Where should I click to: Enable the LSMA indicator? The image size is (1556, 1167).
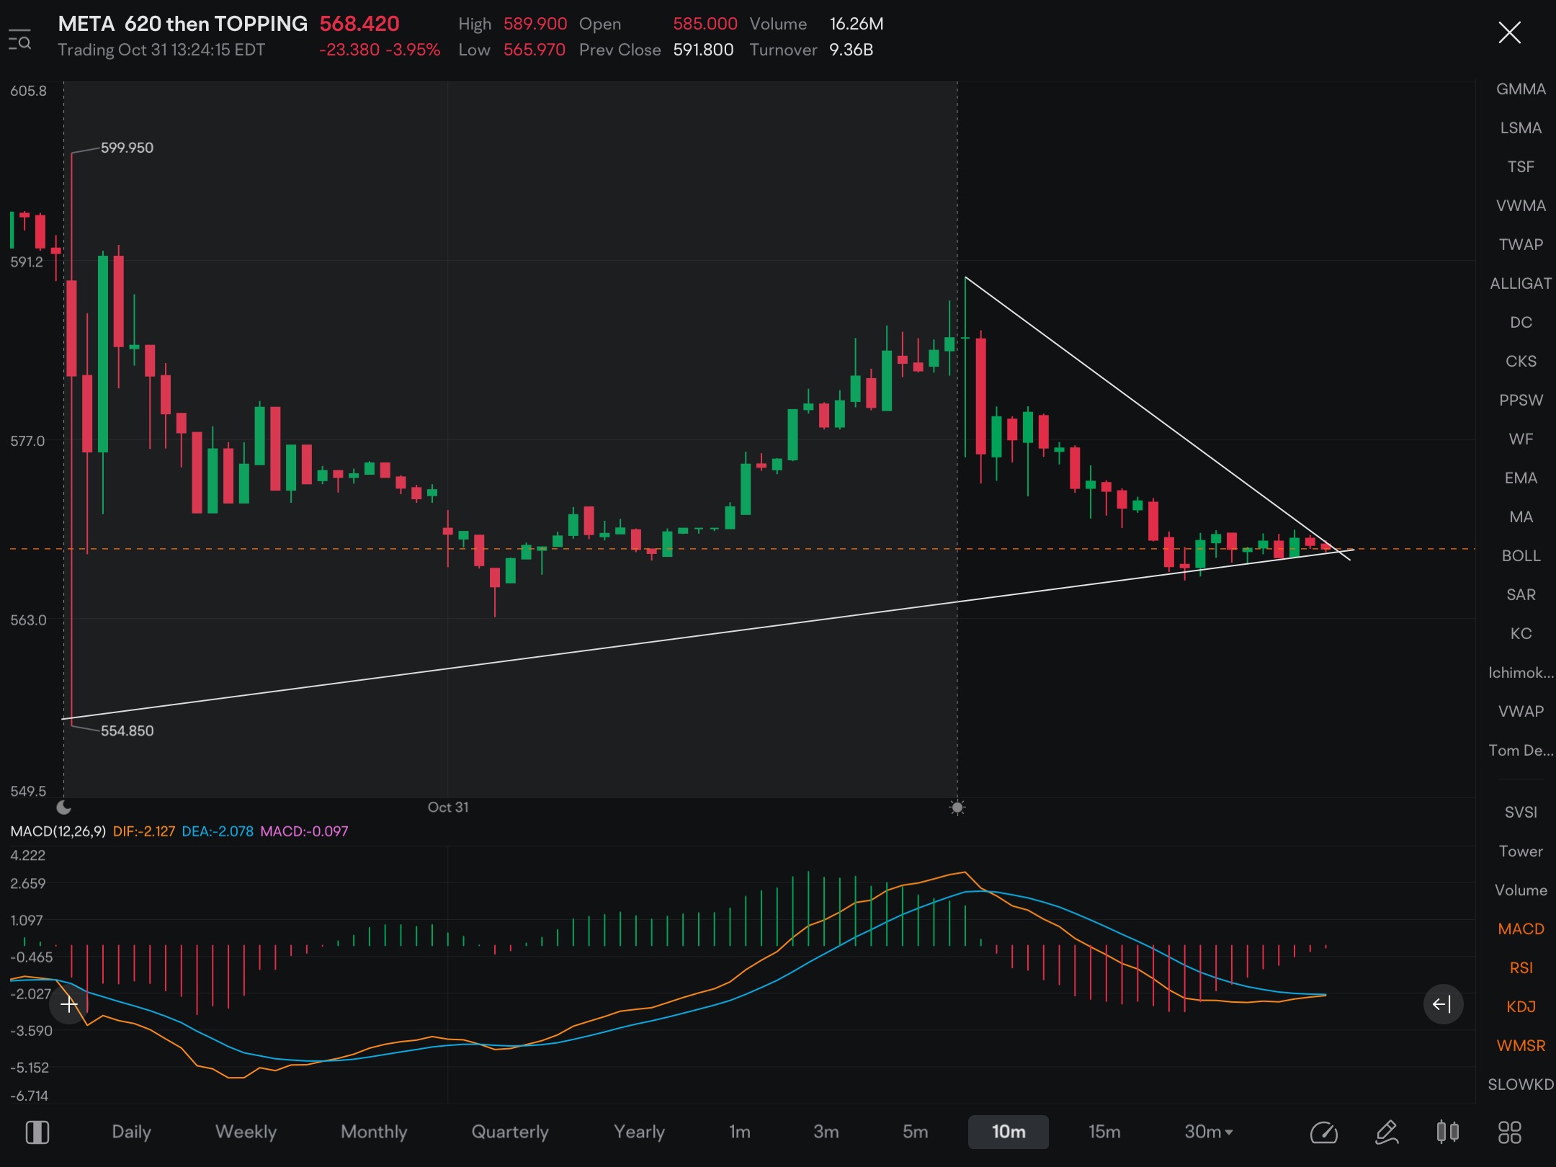point(1521,128)
